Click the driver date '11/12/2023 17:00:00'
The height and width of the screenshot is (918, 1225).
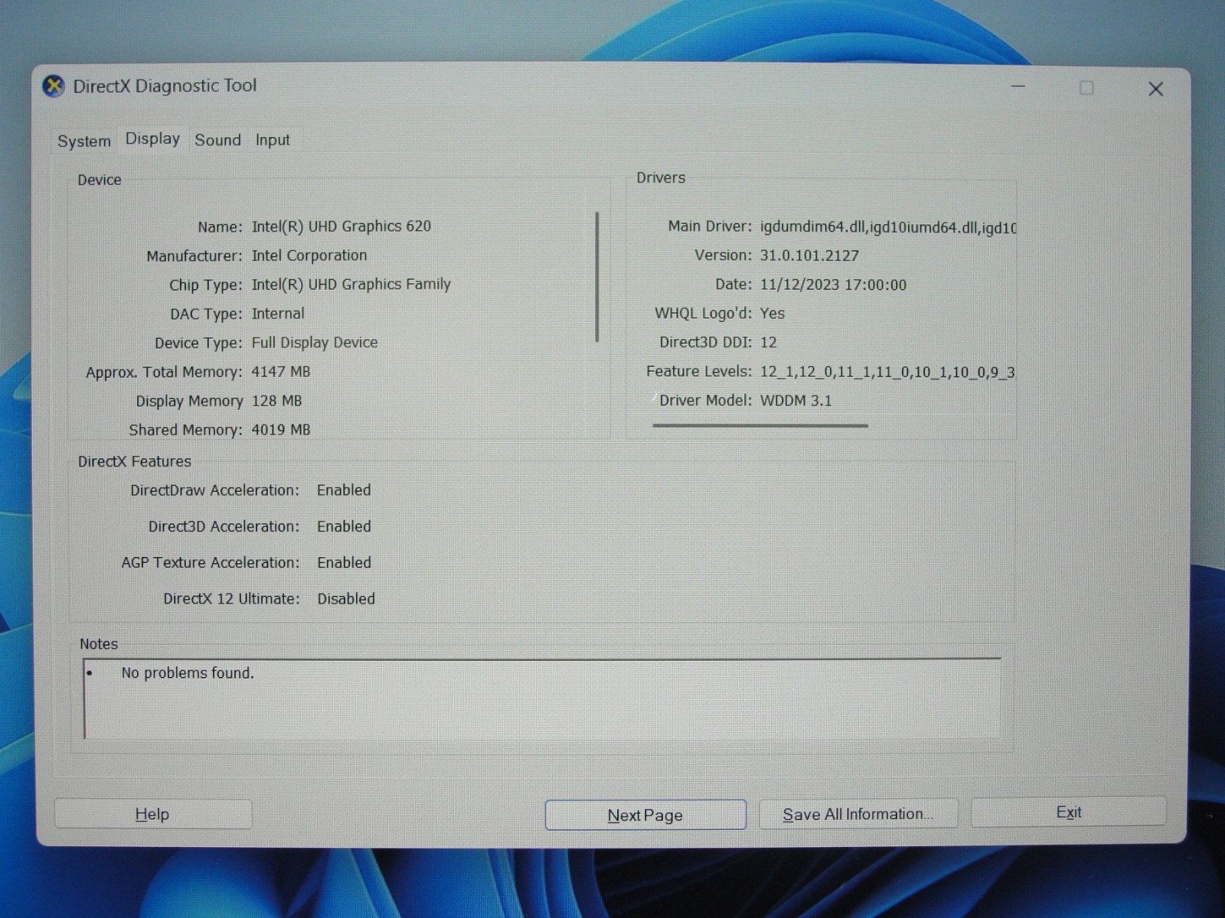point(833,285)
